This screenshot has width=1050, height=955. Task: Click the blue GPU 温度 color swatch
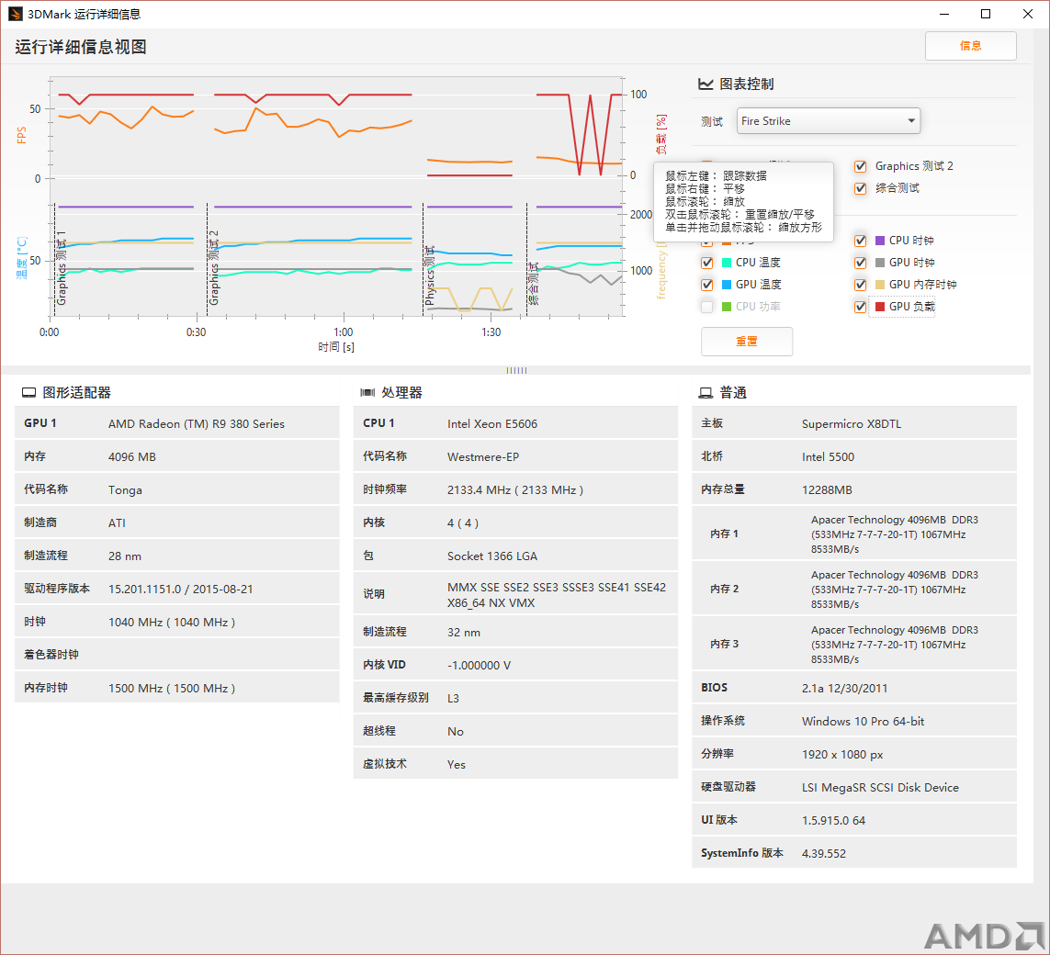tap(727, 285)
